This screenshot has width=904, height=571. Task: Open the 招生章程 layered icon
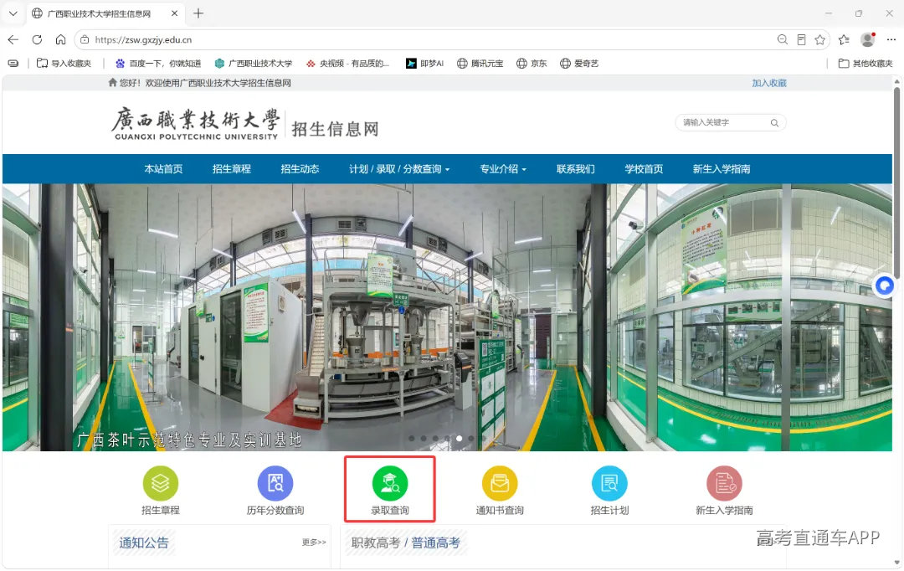point(160,483)
